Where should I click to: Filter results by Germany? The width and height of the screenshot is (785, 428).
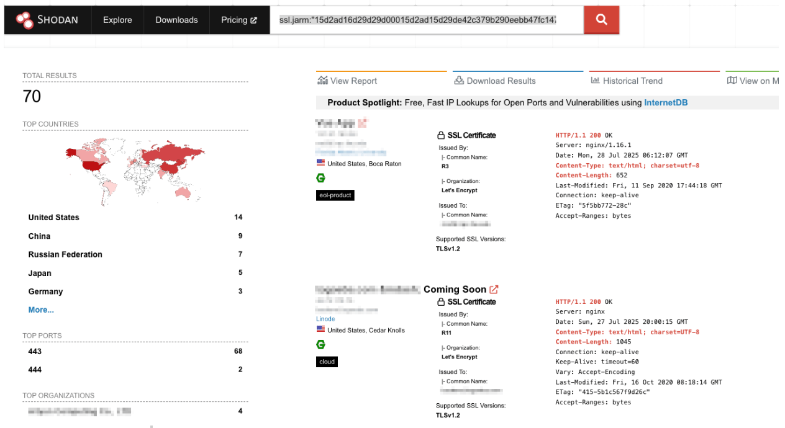(45, 292)
